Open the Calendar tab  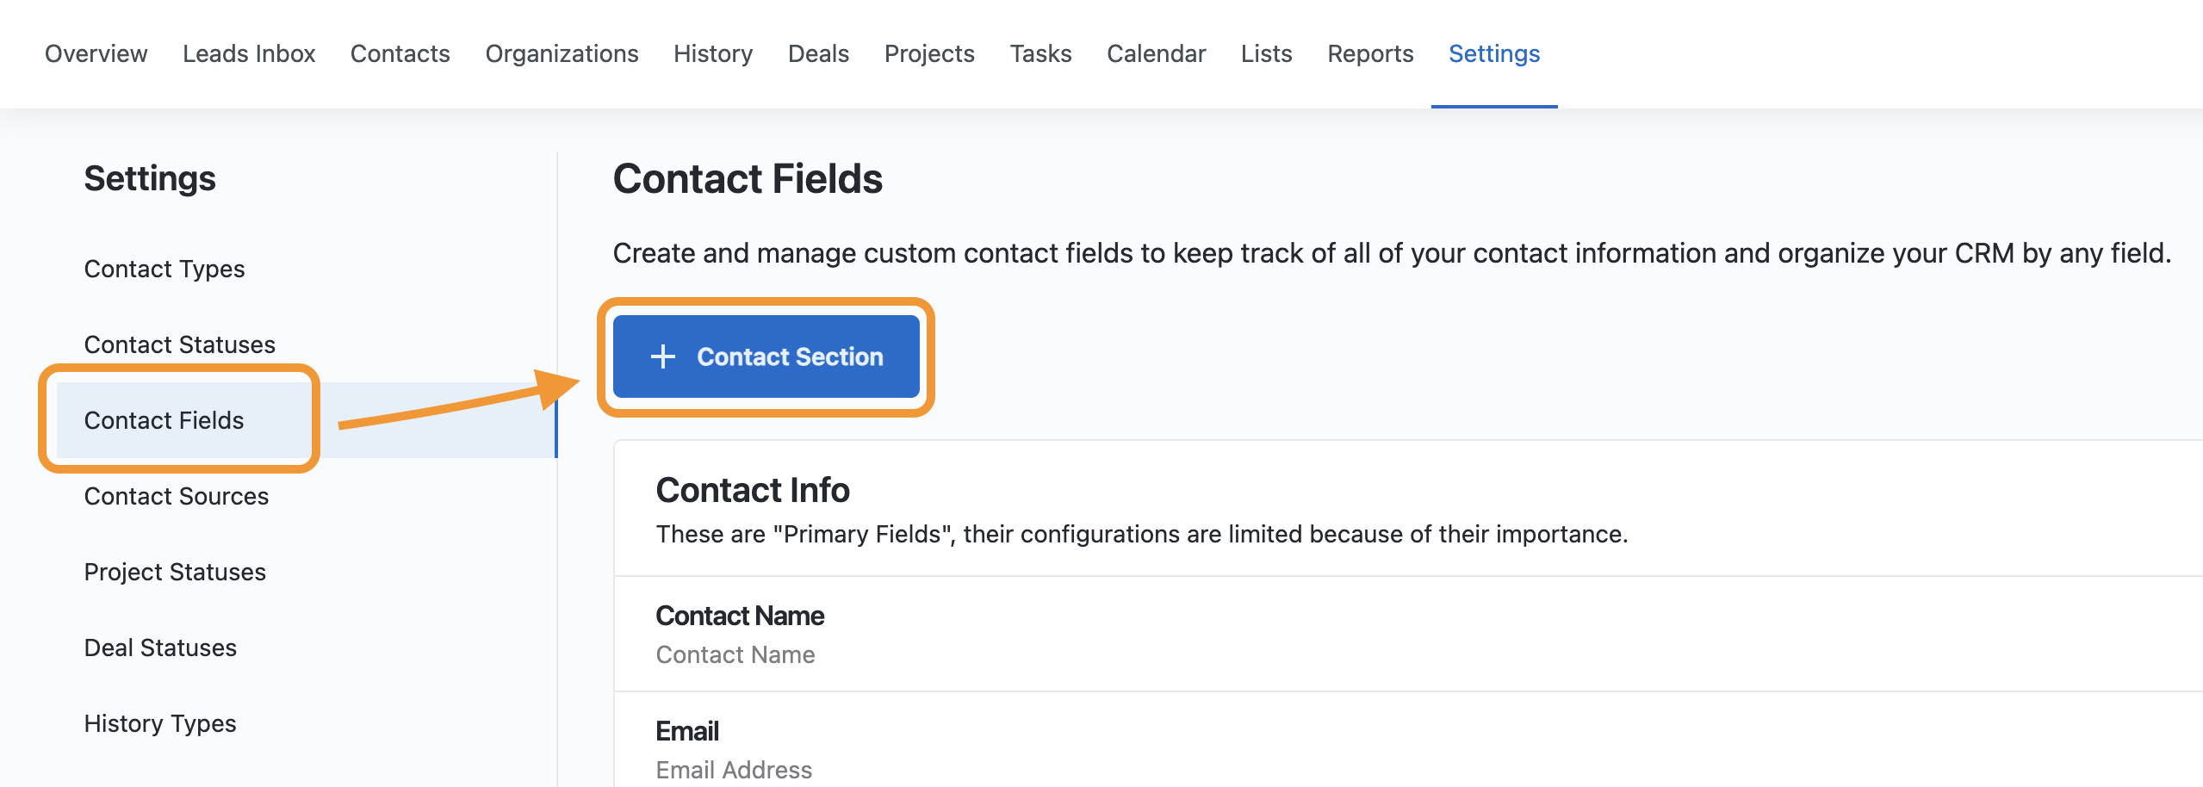coord(1156,53)
